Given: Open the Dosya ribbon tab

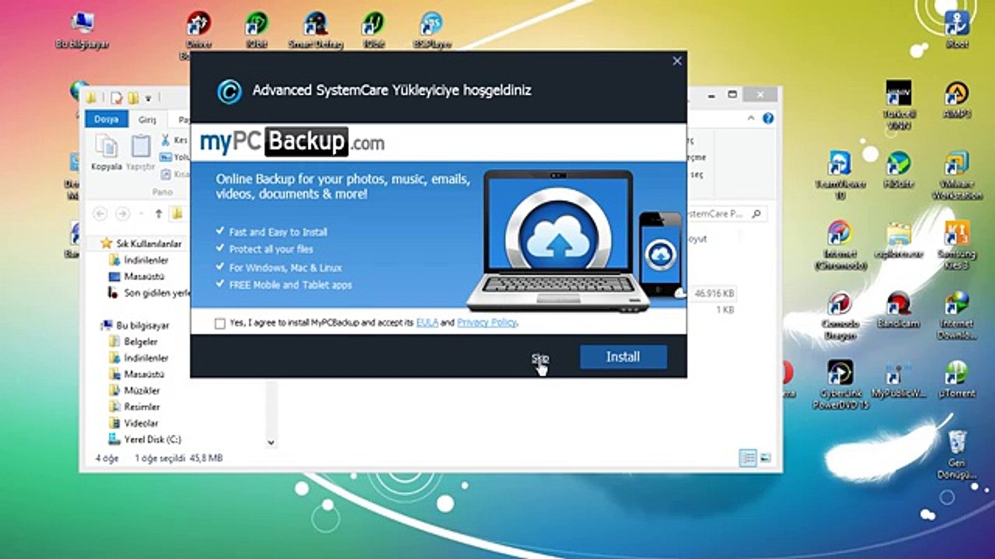Looking at the screenshot, I should tap(106, 119).
